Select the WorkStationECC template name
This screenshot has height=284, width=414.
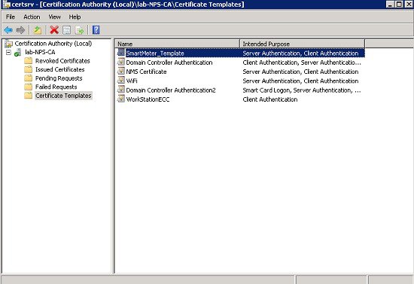click(148, 99)
